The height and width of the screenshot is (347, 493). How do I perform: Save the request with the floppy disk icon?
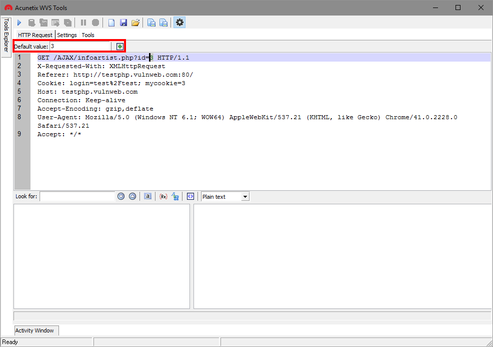(123, 23)
